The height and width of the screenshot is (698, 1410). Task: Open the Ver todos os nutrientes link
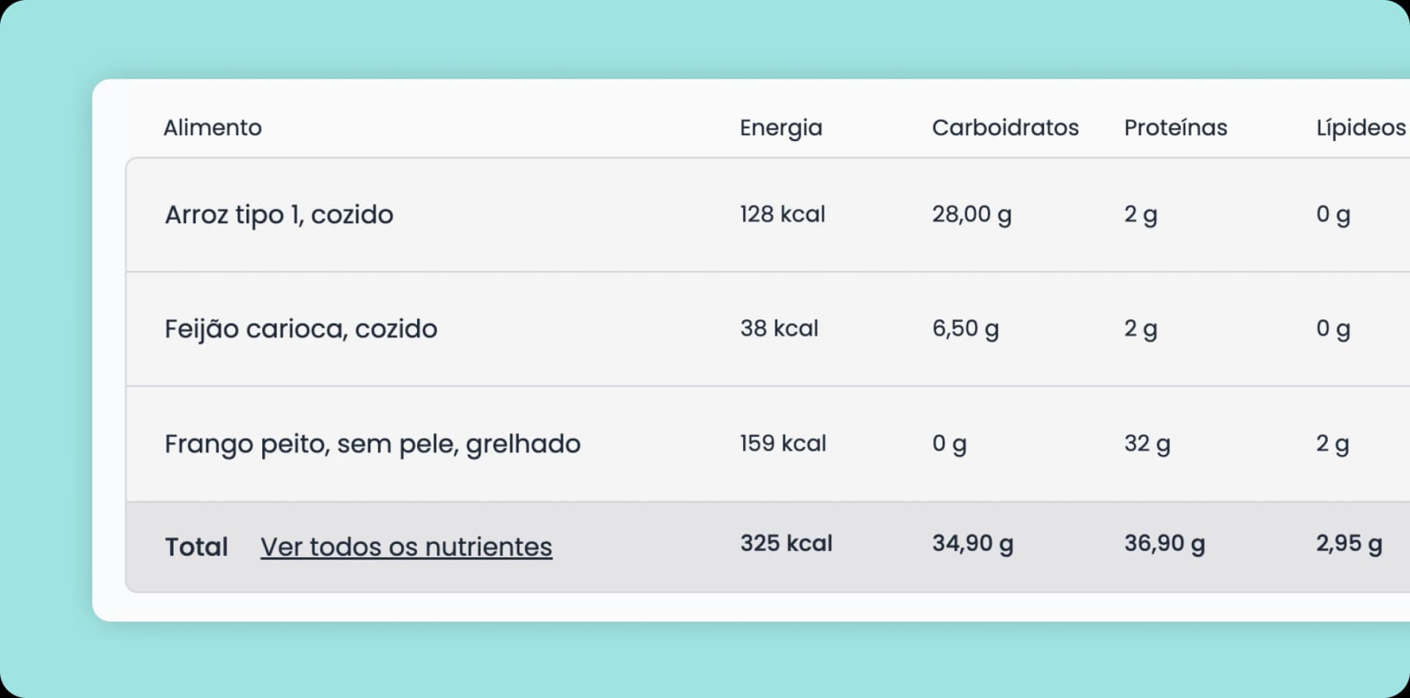click(407, 546)
